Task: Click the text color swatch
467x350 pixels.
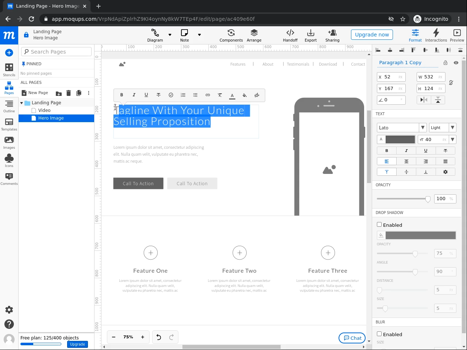Action: tap(400, 139)
